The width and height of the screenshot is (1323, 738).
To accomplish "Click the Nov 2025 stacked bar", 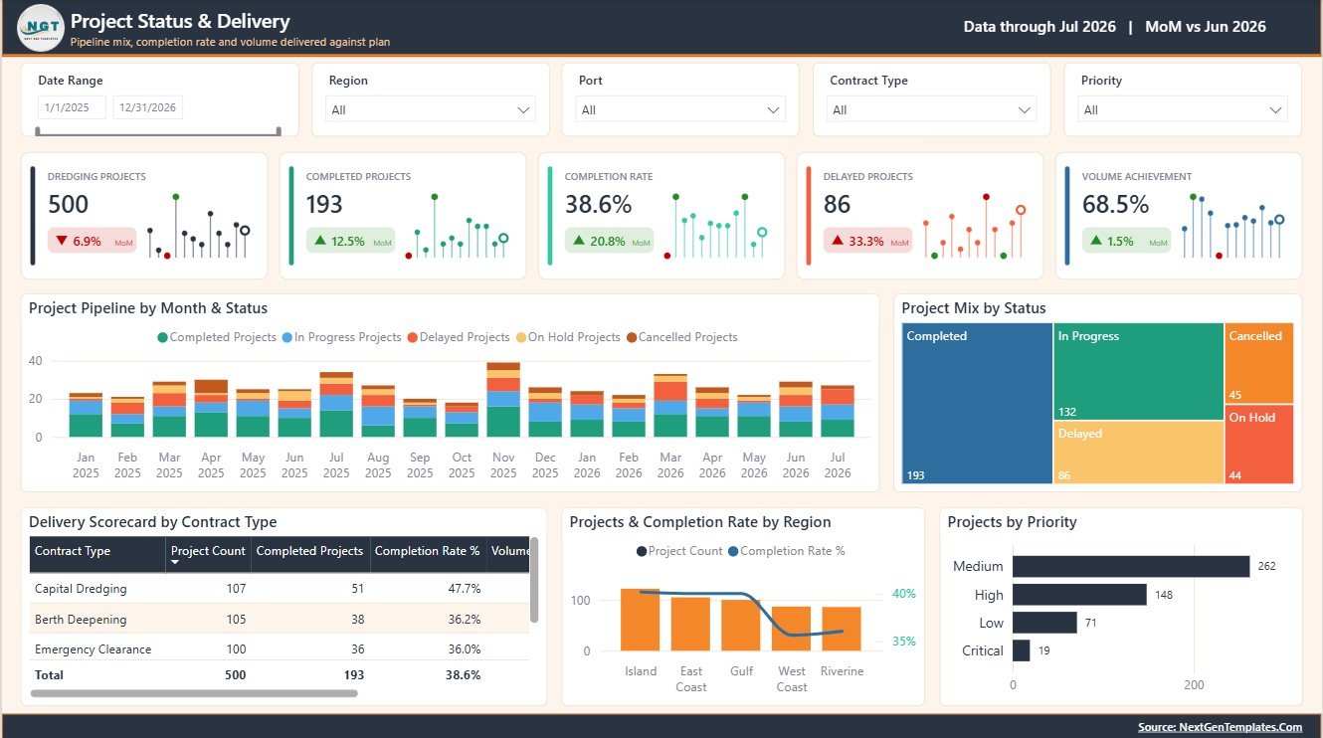I will pos(503,400).
